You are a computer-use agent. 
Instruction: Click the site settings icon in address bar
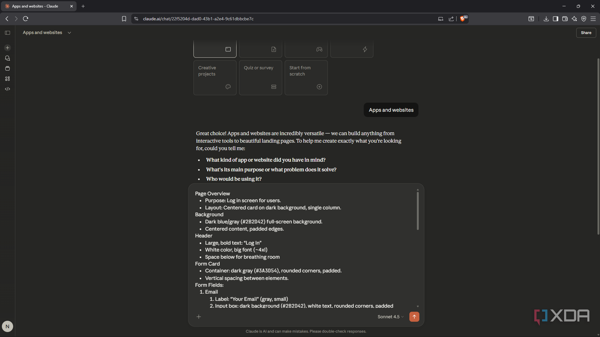(136, 19)
